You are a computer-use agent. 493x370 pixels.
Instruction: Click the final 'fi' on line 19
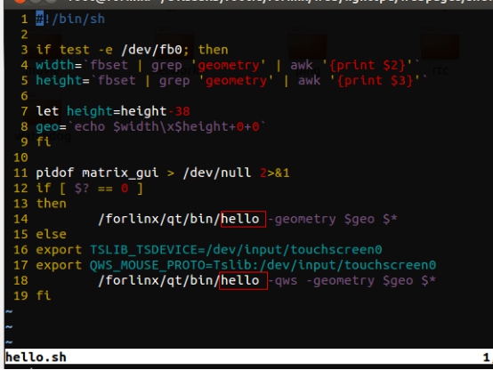44,296
